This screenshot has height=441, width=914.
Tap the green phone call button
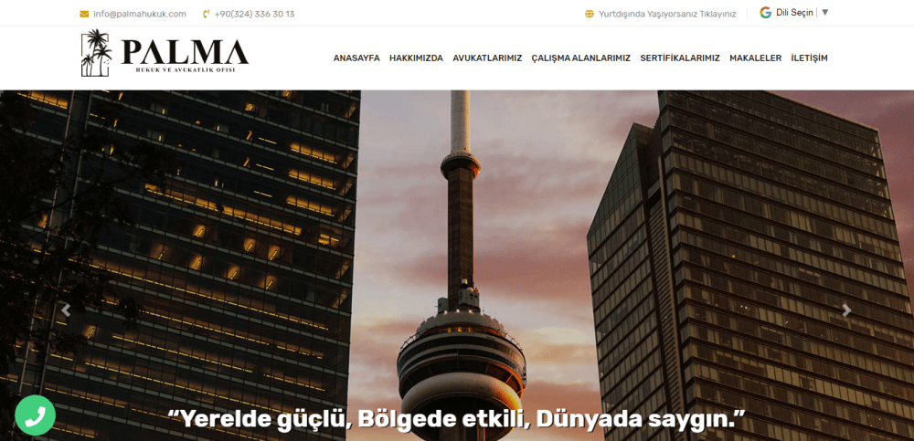click(x=35, y=415)
